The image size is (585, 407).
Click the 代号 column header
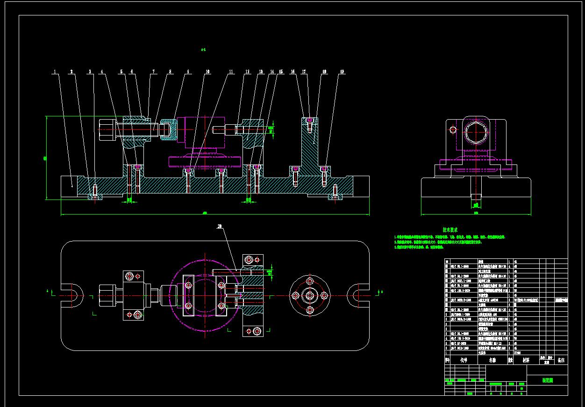[x=464, y=360]
